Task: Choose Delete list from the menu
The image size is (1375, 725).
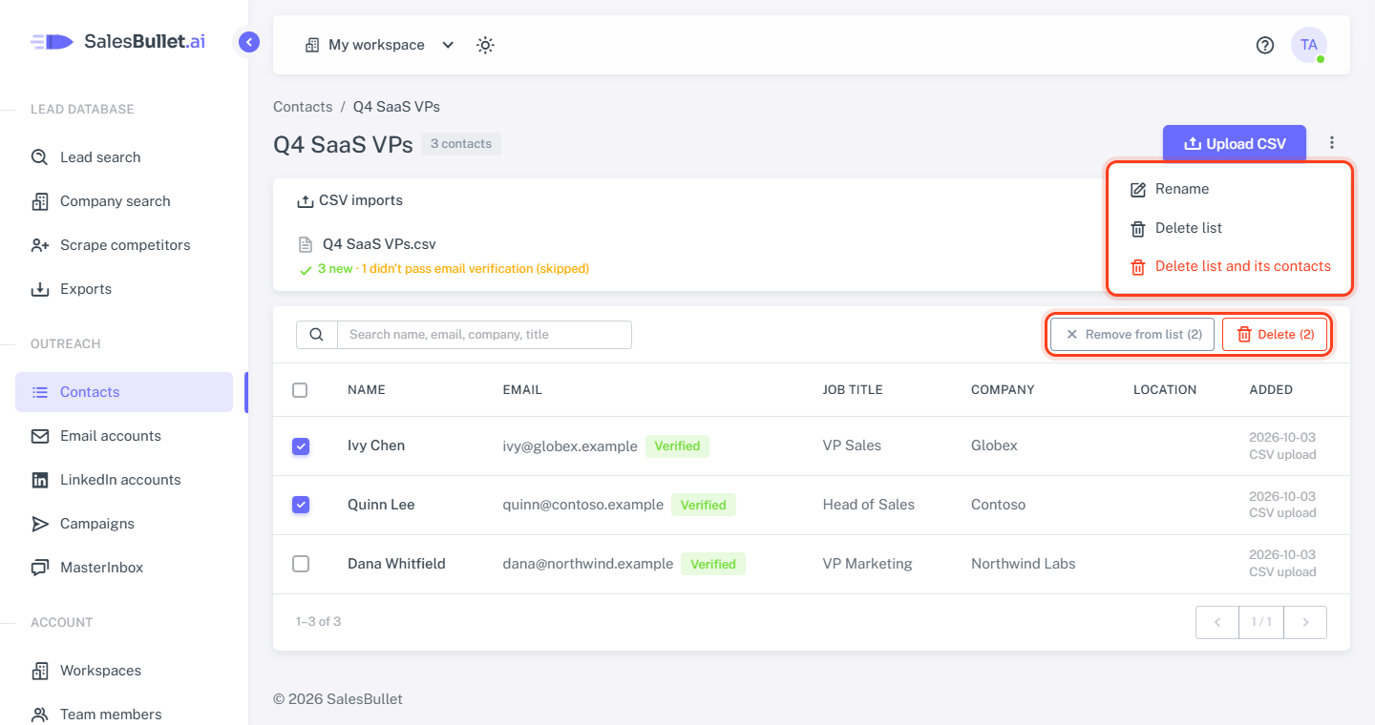Action: click(x=1230, y=228)
